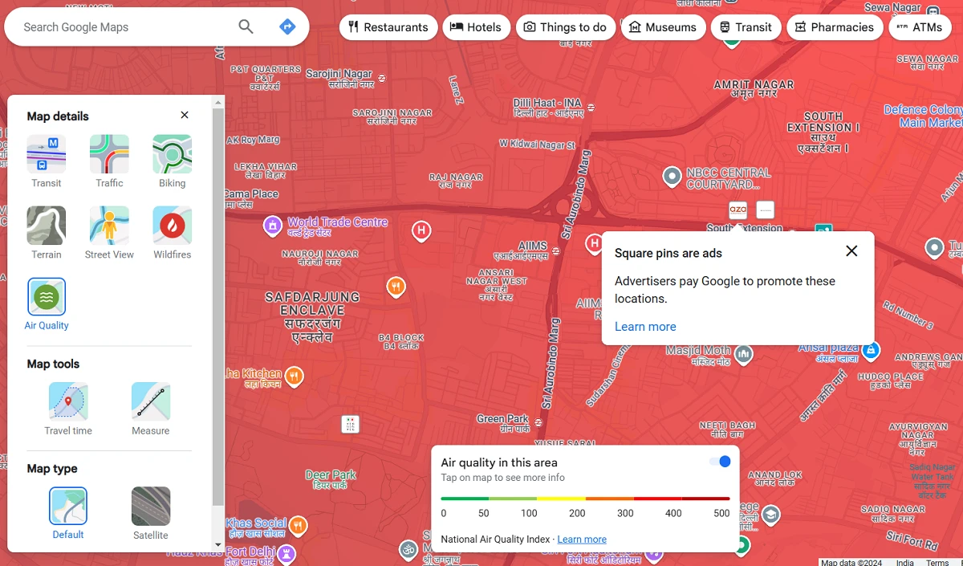Click the search magnifier icon
The image size is (963, 566).
[246, 26]
